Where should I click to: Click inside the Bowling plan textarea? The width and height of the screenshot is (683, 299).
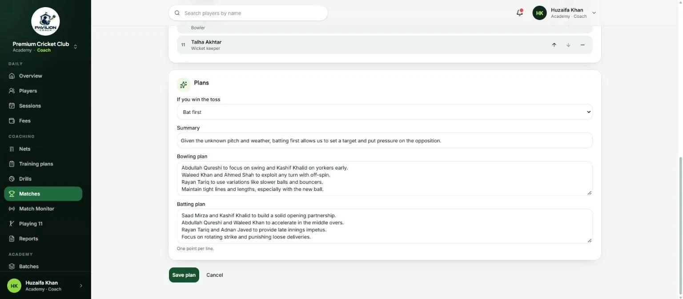[x=385, y=178]
